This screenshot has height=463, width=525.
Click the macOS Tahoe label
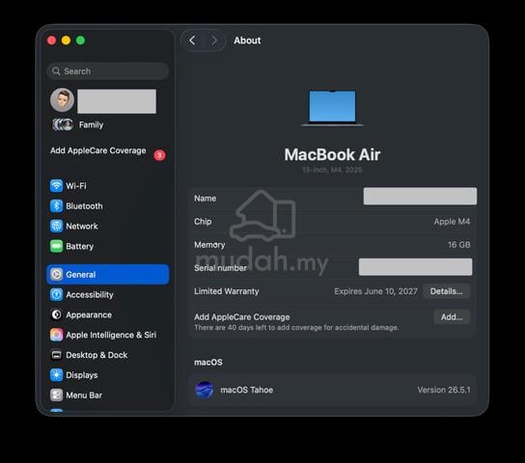(247, 390)
